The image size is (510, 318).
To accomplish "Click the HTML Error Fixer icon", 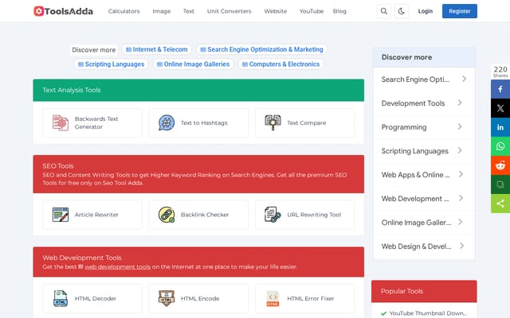I will (x=273, y=298).
